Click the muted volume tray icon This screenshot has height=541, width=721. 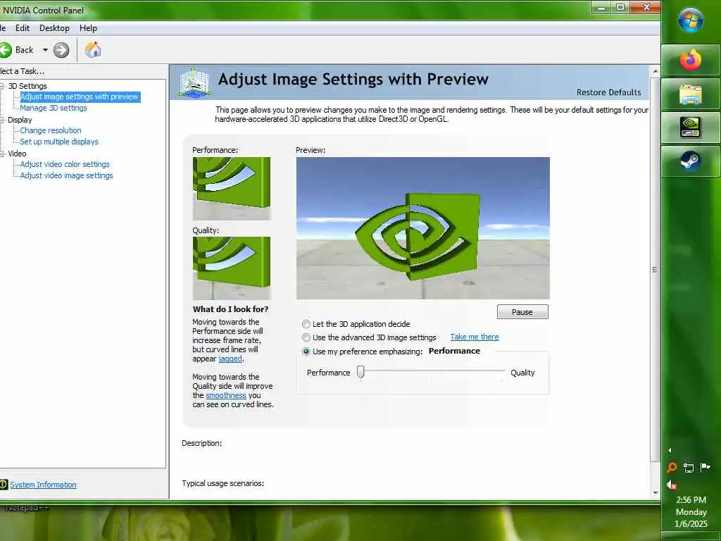click(x=672, y=485)
